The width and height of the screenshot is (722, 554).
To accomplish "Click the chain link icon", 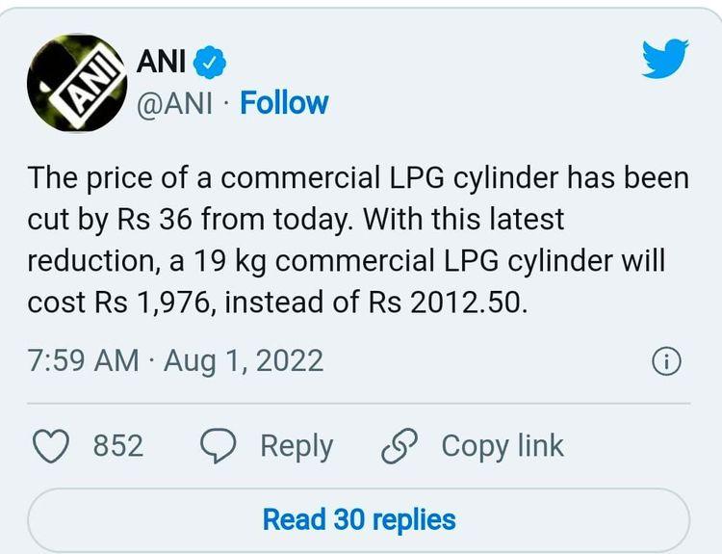I will (x=398, y=446).
